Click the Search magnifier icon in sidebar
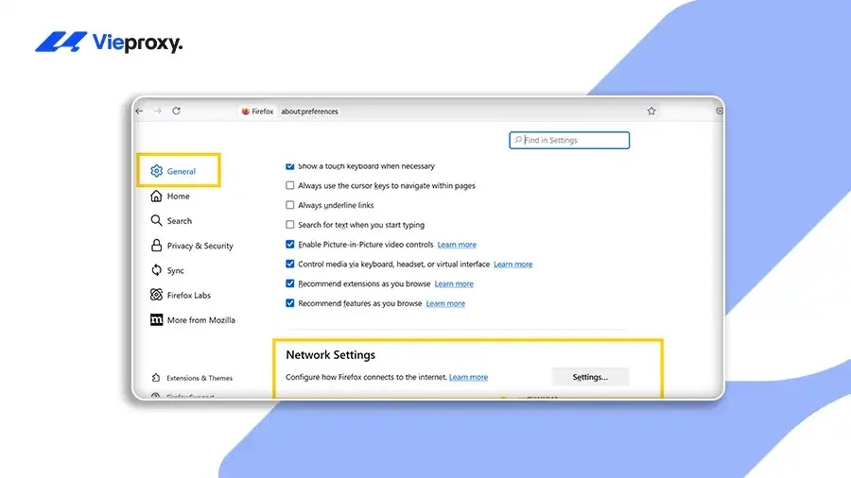This screenshot has width=851, height=478. 156,220
